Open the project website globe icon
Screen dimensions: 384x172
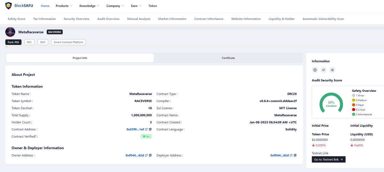coord(315,70)
